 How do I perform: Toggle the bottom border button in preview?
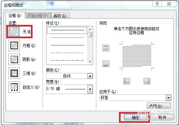click(106, 64)
